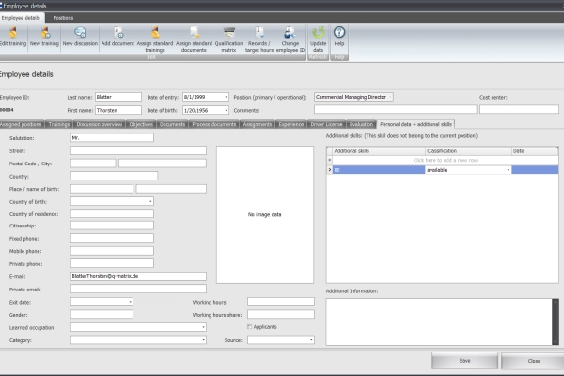Tick the Applicants checkbox
The width and height of the screenshot is (564, 376).
(x=249, y=326)
